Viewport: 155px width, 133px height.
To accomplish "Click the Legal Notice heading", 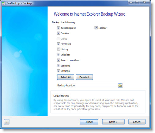I will [x=61, y=96].
